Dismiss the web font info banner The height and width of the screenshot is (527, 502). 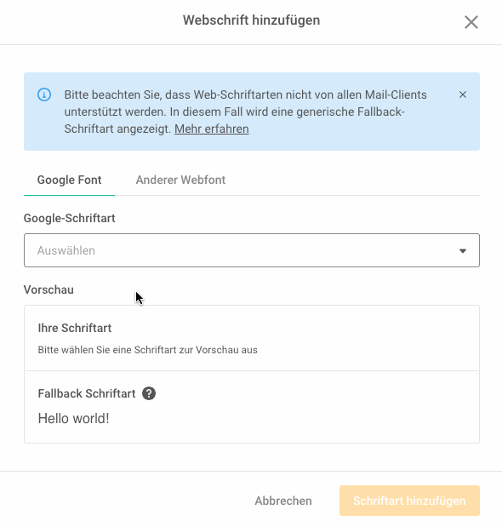(x=463, y=95)
